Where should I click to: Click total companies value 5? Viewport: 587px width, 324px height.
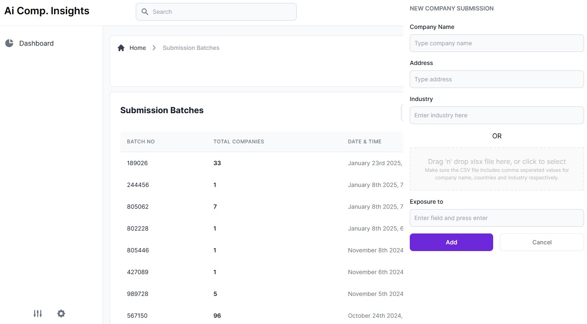tap(215, 294)
